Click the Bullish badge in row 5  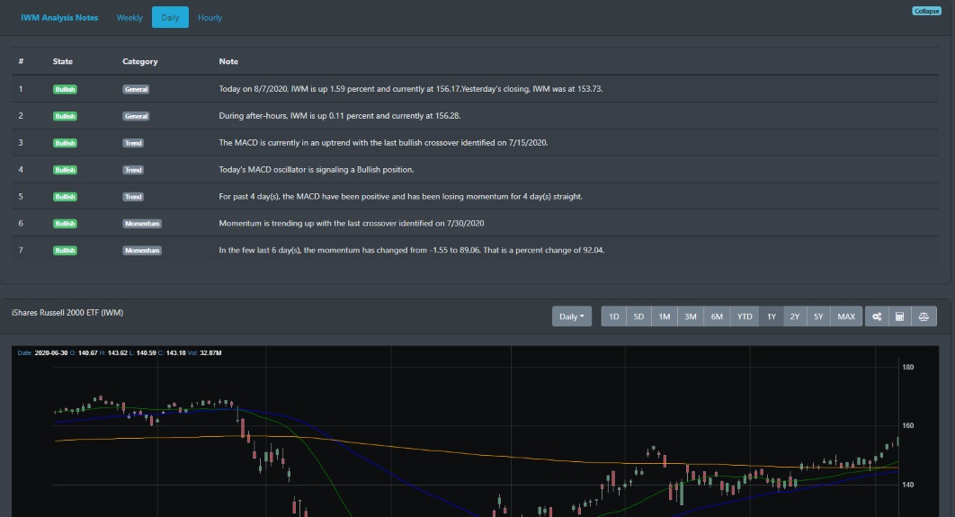pyautogui.click(x=65, y=197)
